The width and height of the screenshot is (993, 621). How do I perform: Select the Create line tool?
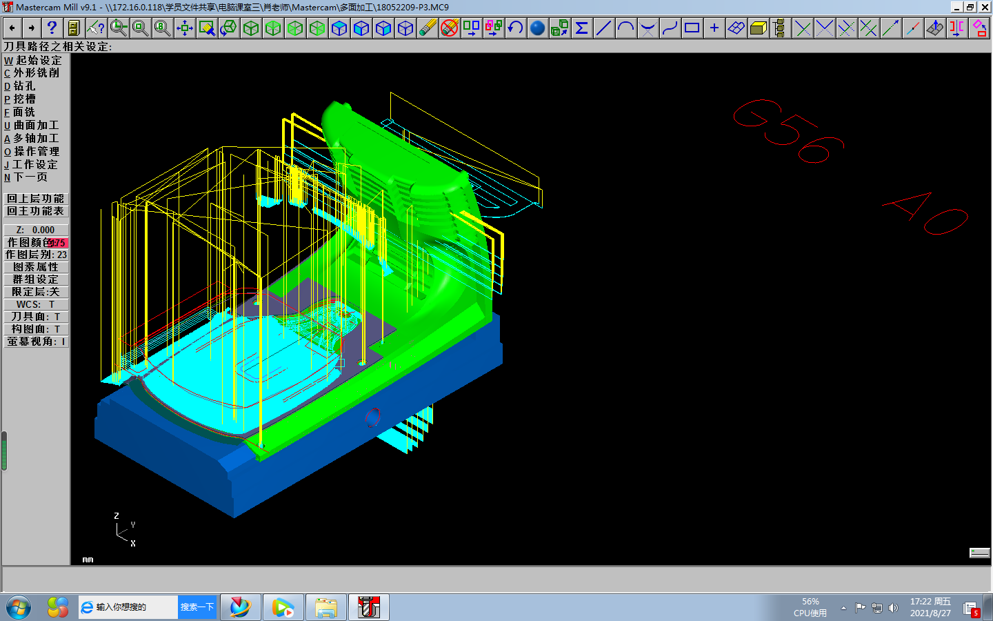[604, 28]
